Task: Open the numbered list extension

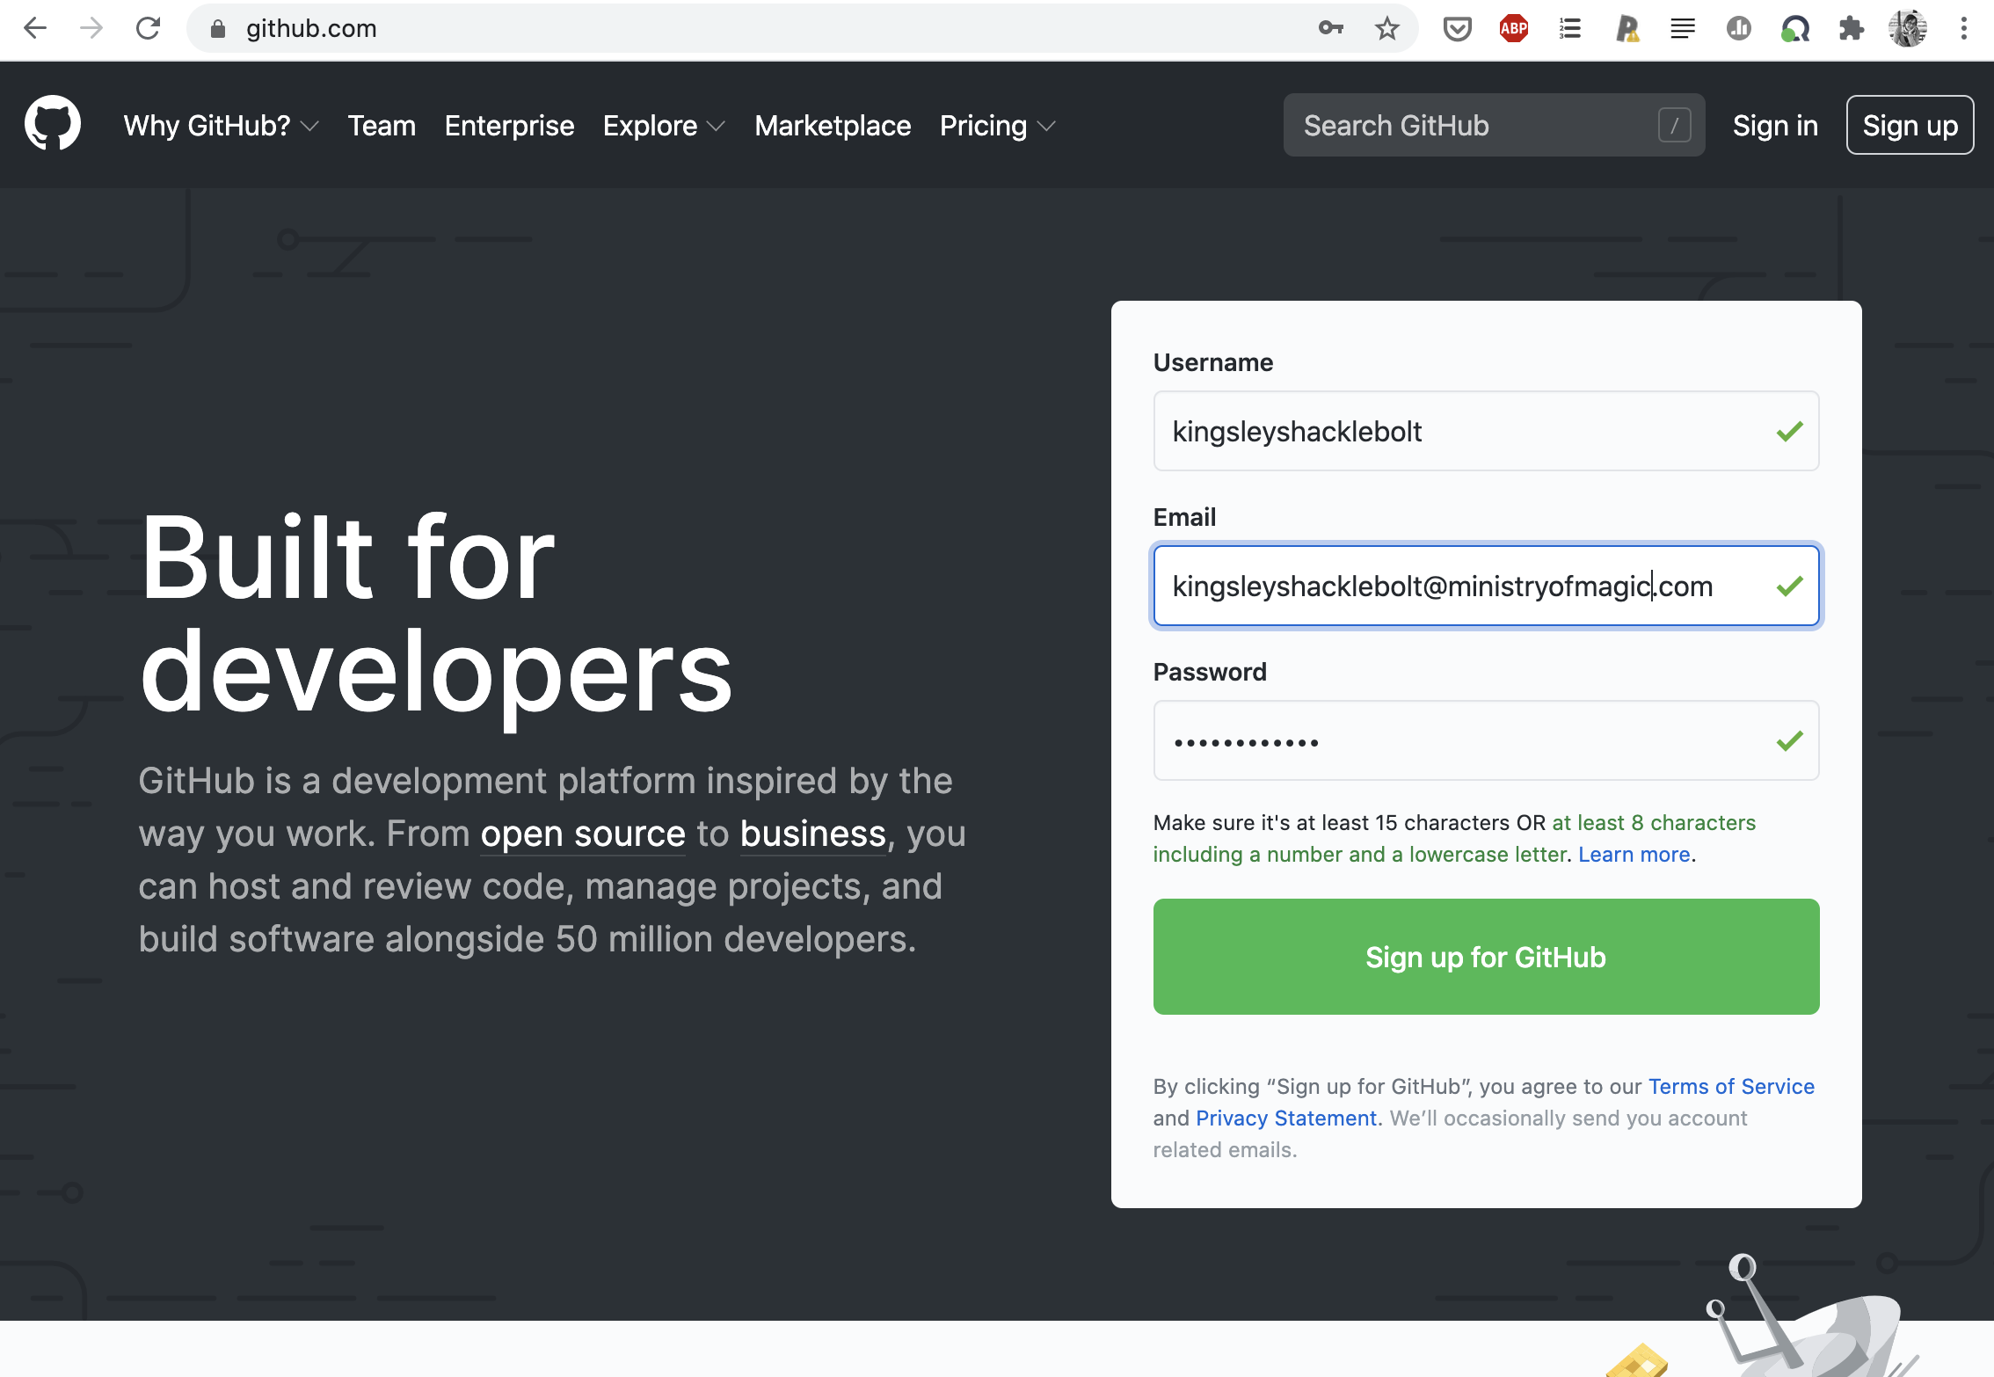Action: tap(1570, 29)
